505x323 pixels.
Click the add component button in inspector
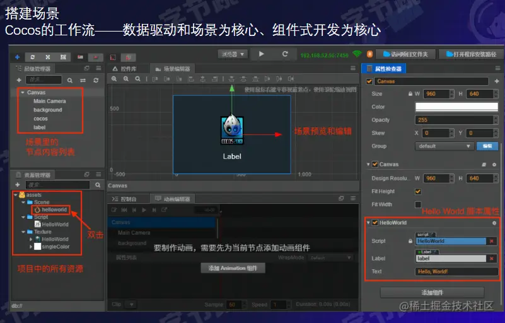(x=432, y=293)
